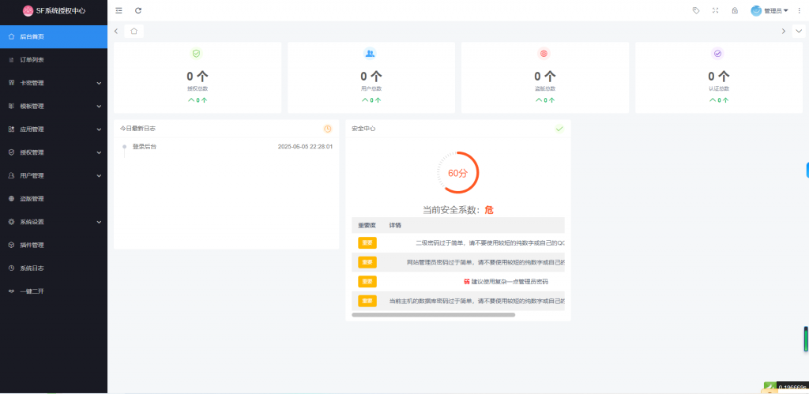Open the tab options dropdown chevron
The height and width of the screenshot is (394, 809).
[x=798, y=31]
